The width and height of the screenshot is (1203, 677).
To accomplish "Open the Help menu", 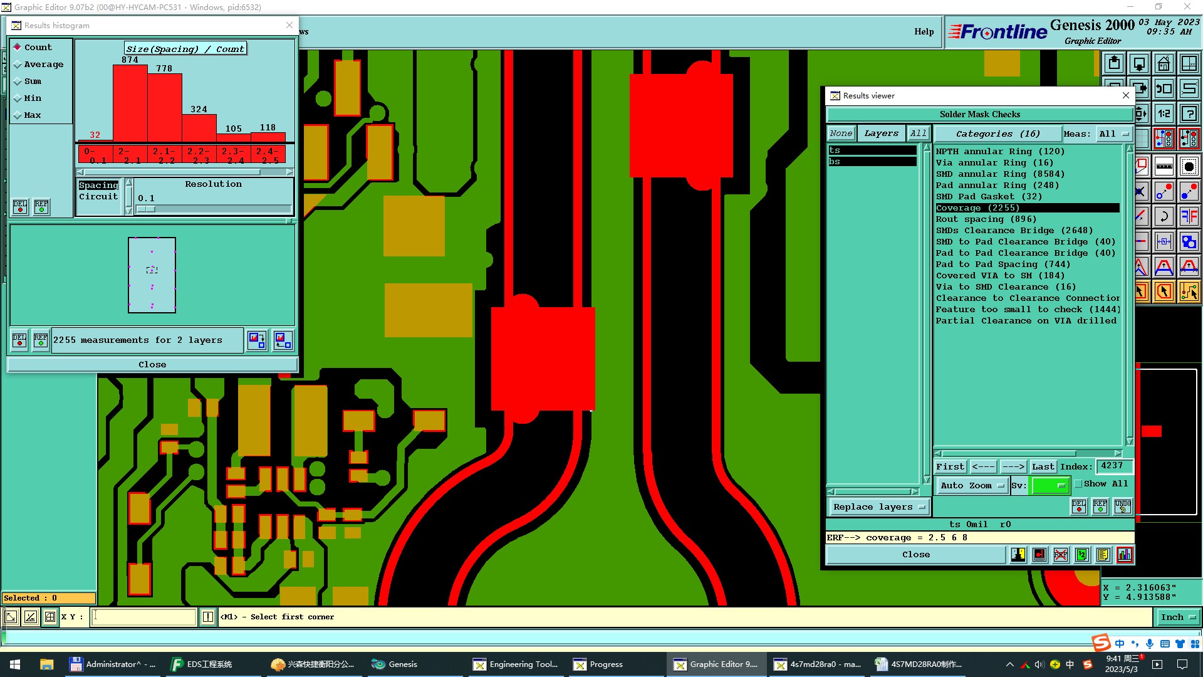I will [x=923, y=32].
